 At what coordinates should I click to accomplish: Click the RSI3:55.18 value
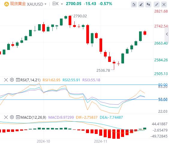(91, 80)
